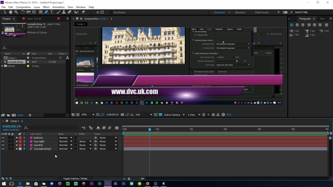Click Toggle Switches / Modes button
Image resolution: width=333 pixels, height=187 pixels.
point(75,178)
